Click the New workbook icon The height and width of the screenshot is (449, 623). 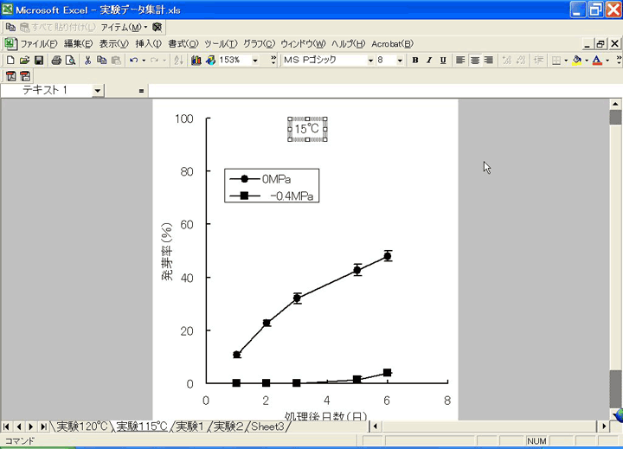point(10,61)
